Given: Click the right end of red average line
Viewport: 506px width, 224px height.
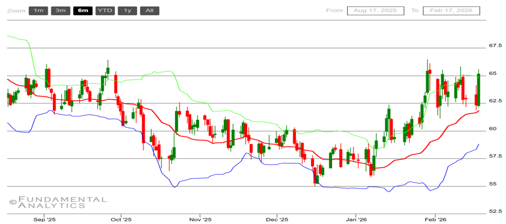Looking at the screenshot, I should pyautogui.click(x=478, y=110).
